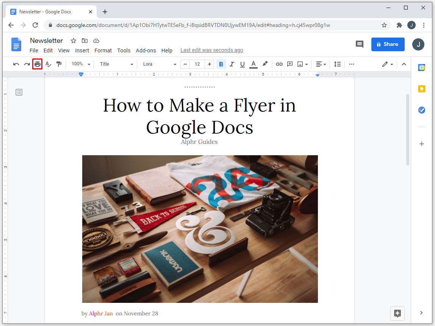
Task: Open comment history
Action: tap(359, 44)
